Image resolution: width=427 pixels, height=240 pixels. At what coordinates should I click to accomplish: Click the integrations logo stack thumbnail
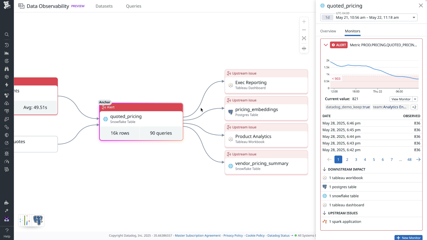tap(31, 221)
